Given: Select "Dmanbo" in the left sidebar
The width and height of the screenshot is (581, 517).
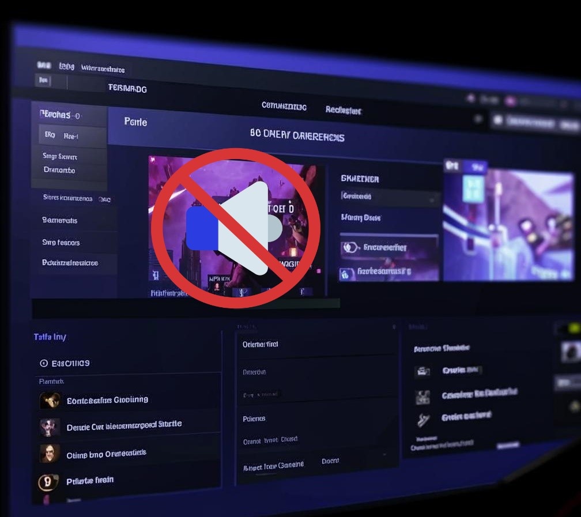Looking at the screenshot, I should coord(59,169).
